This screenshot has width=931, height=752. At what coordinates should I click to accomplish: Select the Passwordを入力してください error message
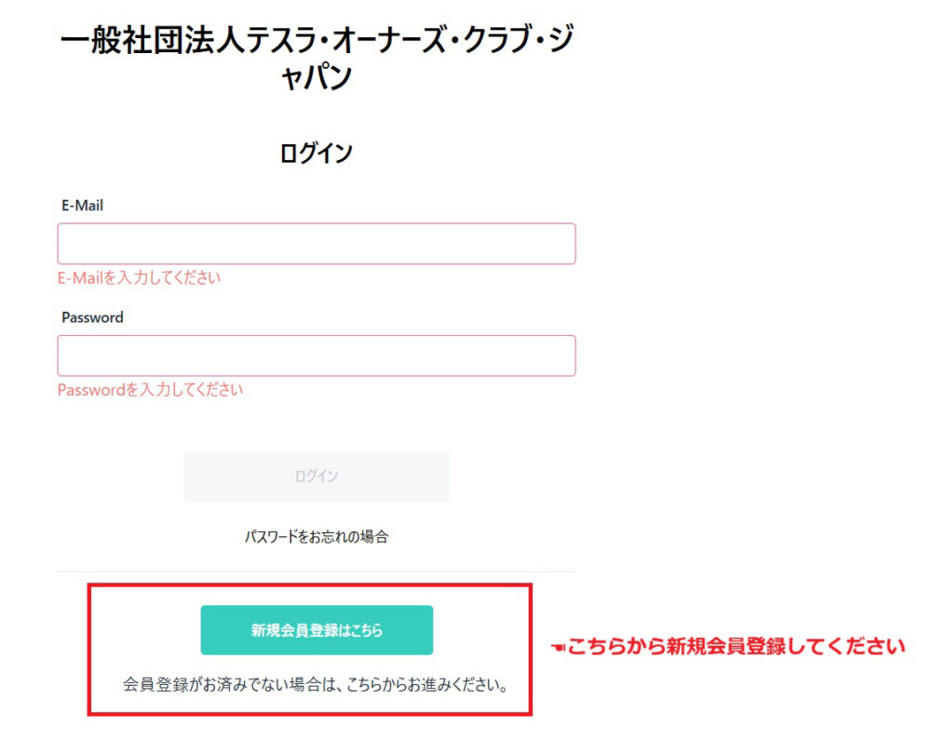click(150, 390)
